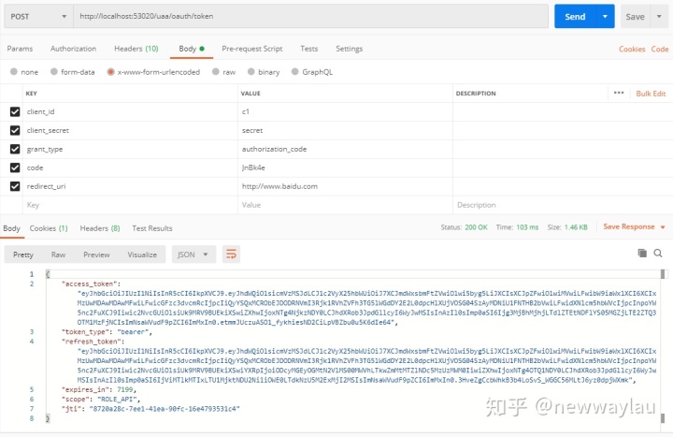Click the request URL field
The image size is (673, 437).
310,16
